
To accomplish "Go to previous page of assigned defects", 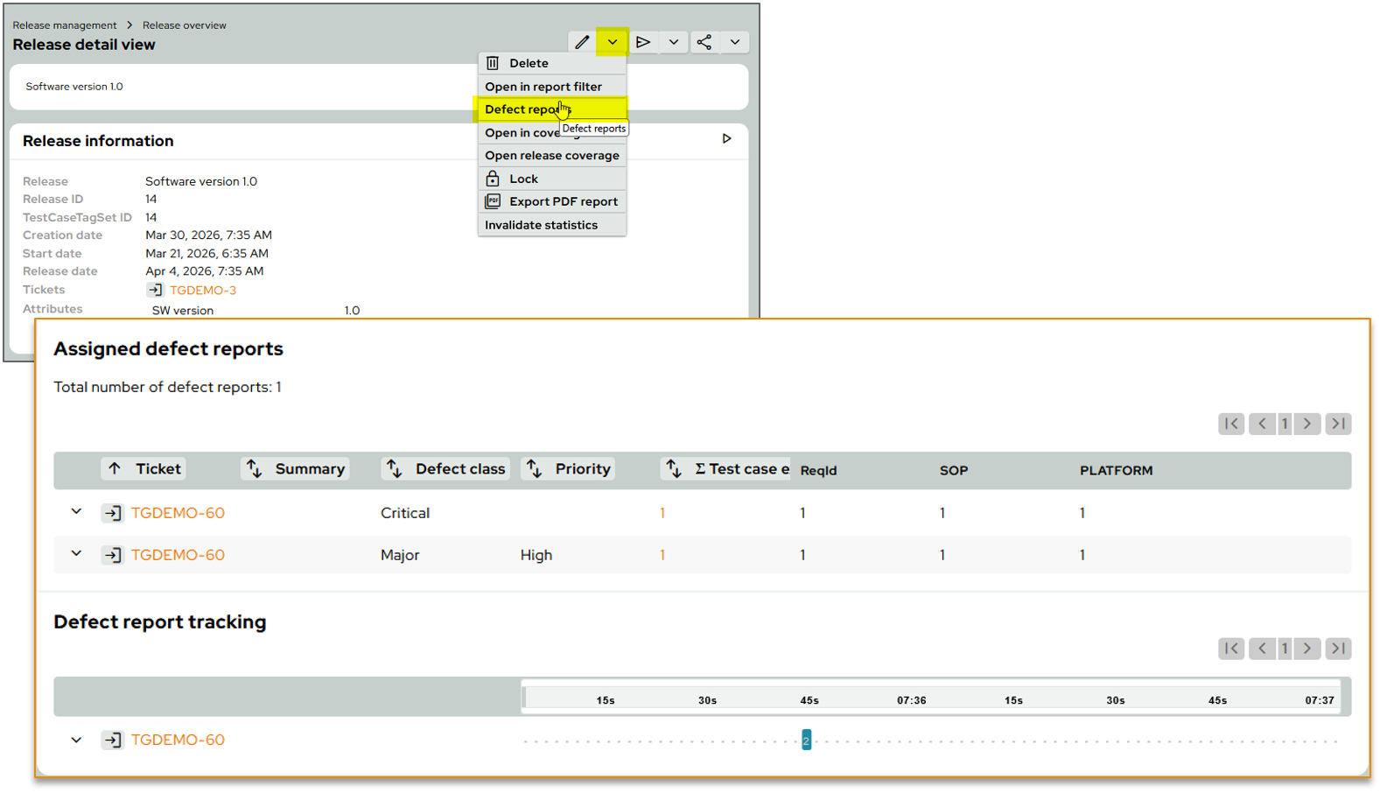I will tap(1262, 424).
